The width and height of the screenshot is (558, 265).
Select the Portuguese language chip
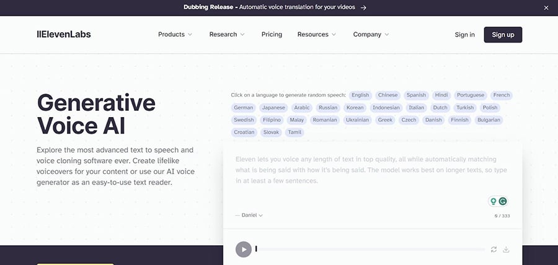click(x=471, y=95)
